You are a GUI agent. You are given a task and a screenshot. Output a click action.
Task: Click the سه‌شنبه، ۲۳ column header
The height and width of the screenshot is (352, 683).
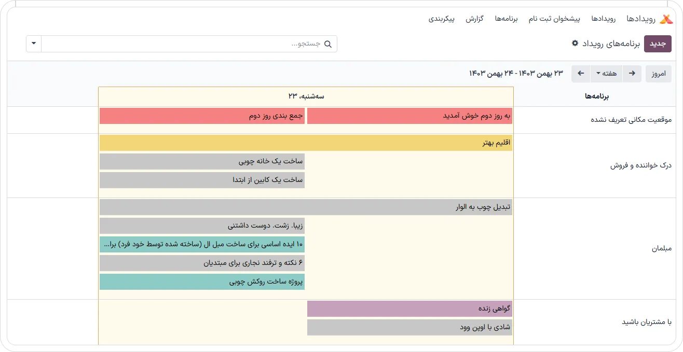[306, 96]
